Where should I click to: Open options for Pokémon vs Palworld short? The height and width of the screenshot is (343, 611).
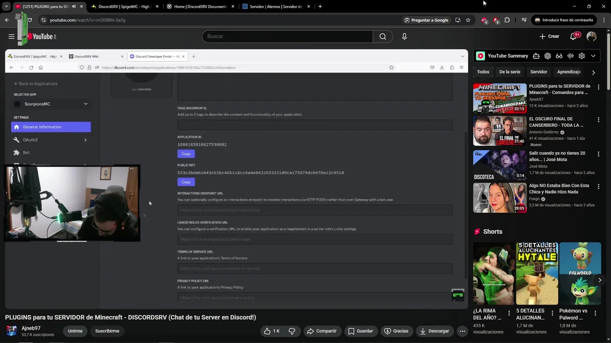point(595,313)
